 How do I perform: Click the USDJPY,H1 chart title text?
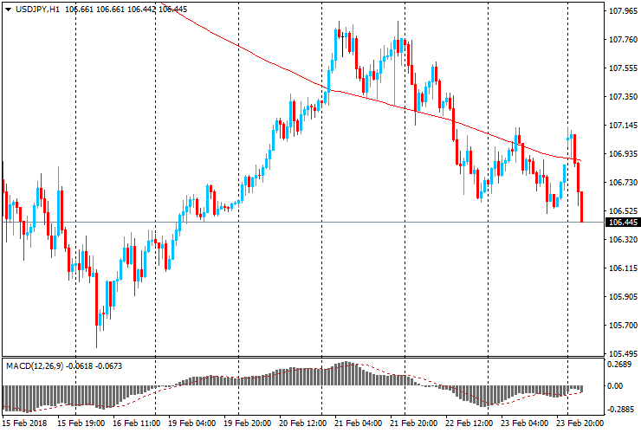37,9
